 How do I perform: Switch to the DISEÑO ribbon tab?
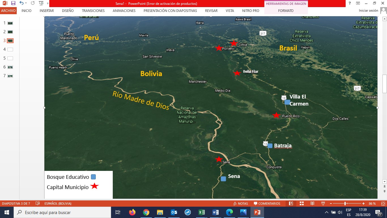point(68,11)
